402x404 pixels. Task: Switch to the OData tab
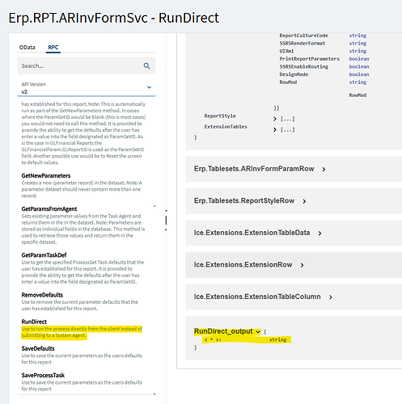[x=28, y=48]
